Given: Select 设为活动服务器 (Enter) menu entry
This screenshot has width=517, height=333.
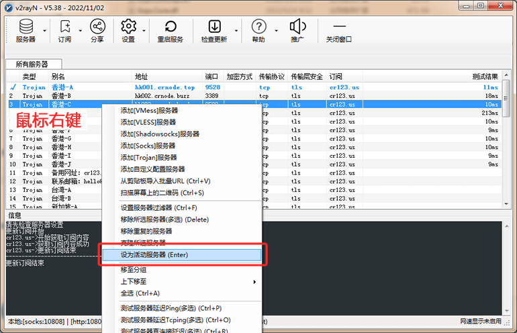Looking at the screenshot, I should [182, 255].
